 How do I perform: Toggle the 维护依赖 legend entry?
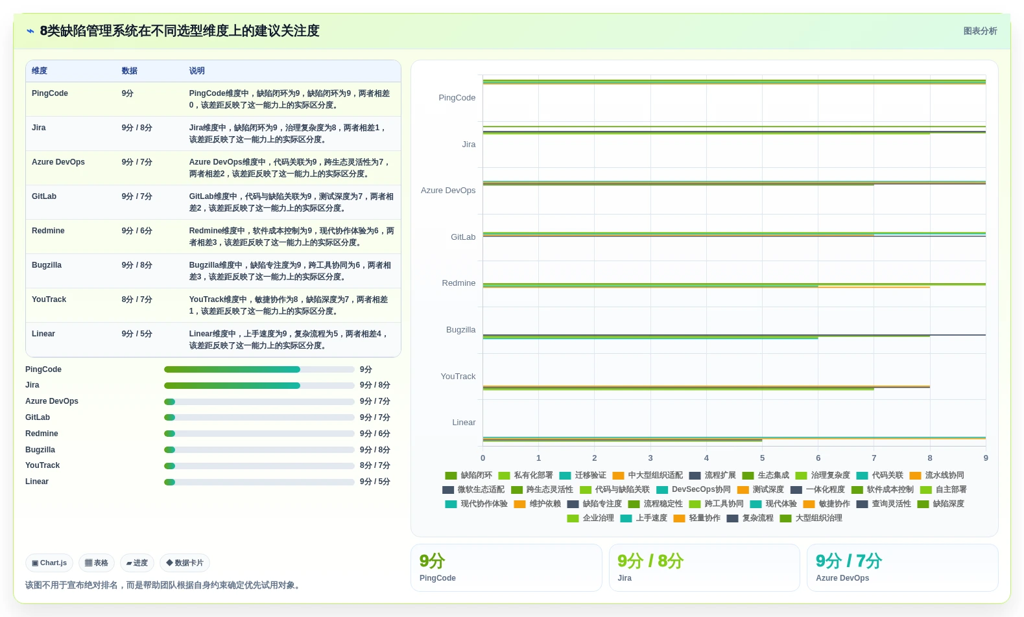[x=538, y=504]
